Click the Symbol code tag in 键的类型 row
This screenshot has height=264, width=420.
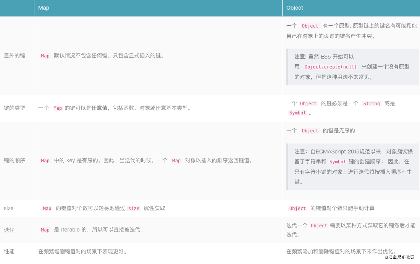click(297, 113)
